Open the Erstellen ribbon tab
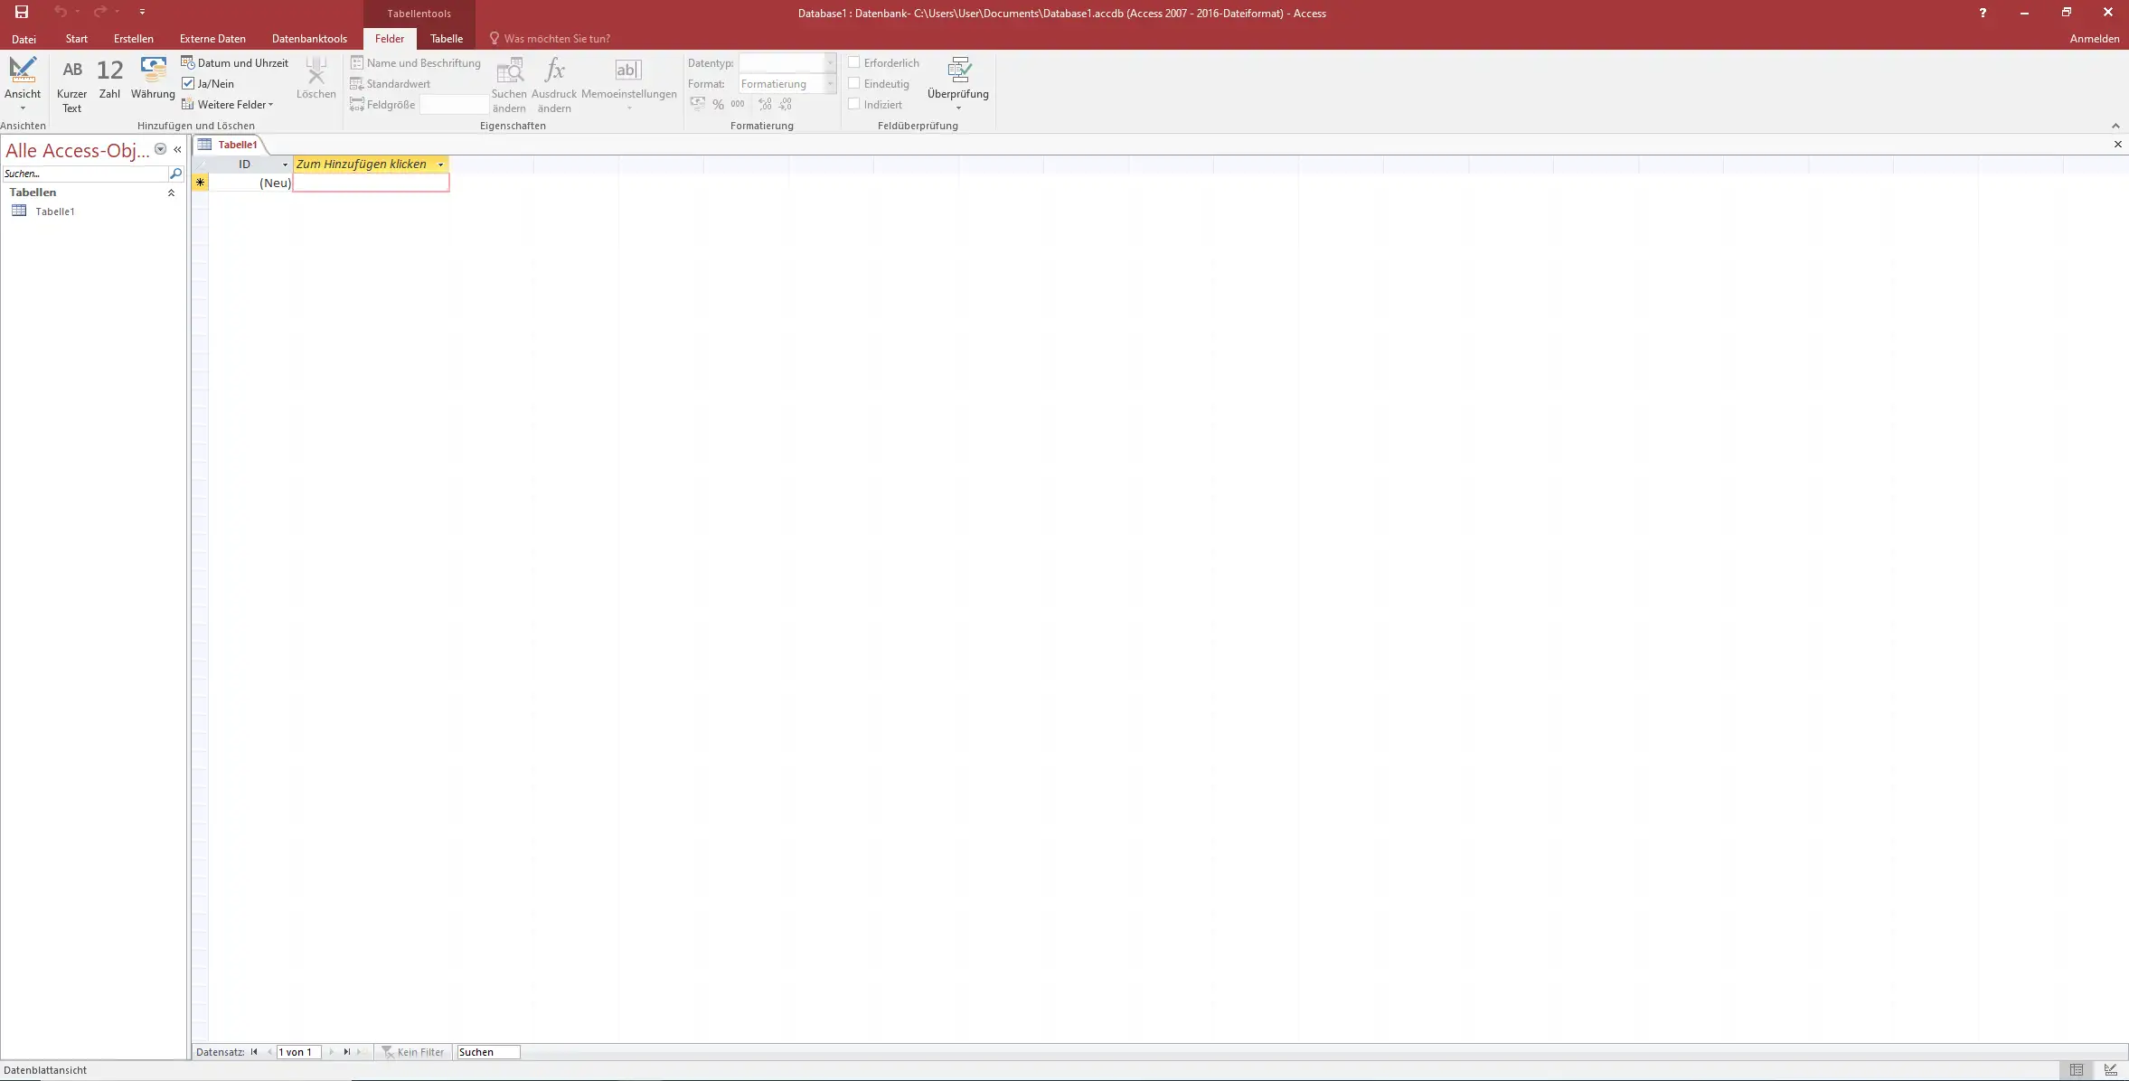This screenshot has width=2129, height=1081. (133, 39)
